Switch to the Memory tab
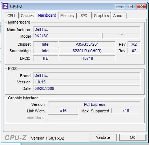 tap(67, 16)
